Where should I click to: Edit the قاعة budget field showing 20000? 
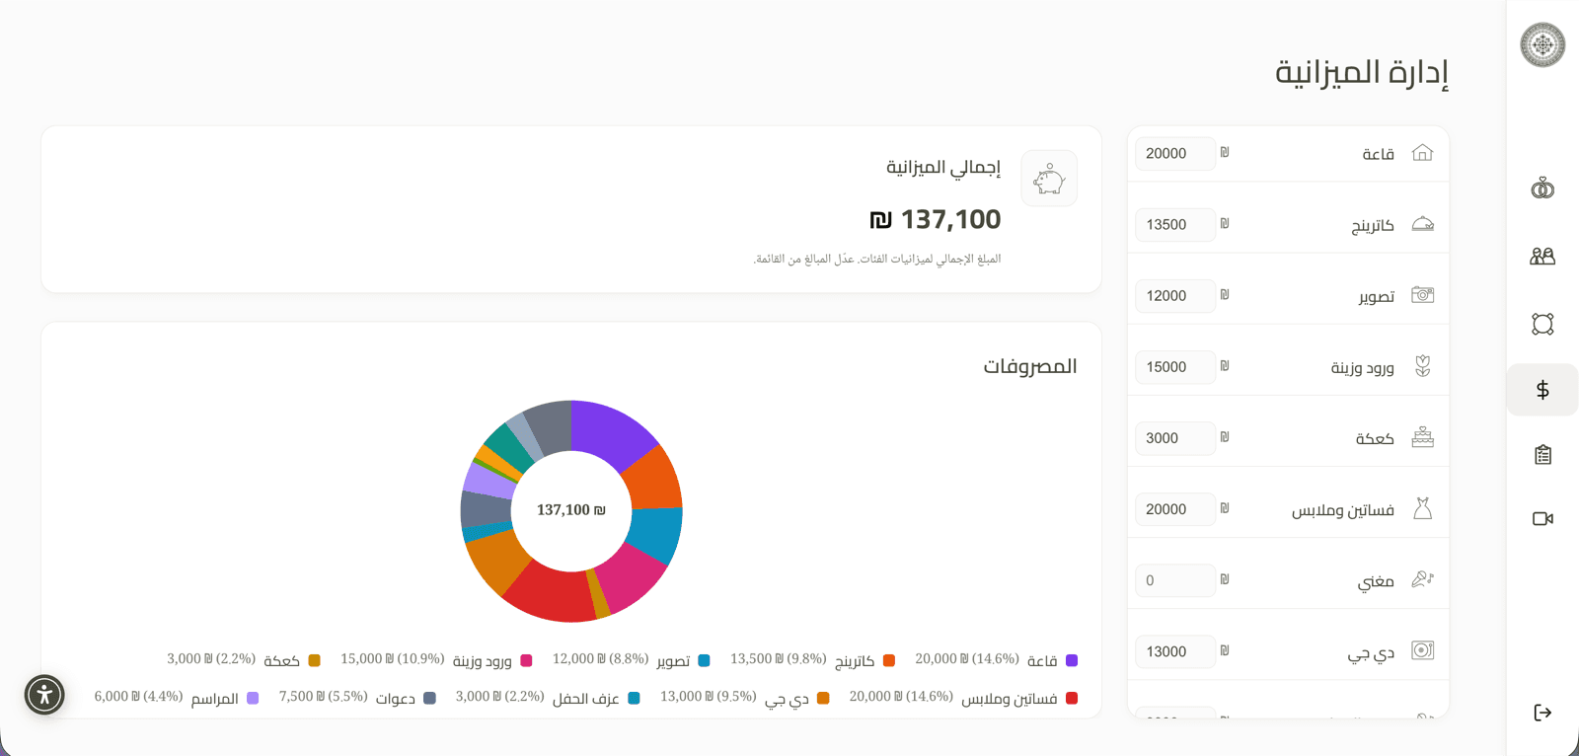pos(1175,154)
